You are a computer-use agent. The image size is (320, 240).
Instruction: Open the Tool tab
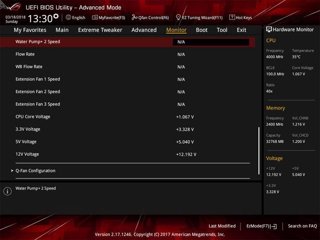[222, 30]
